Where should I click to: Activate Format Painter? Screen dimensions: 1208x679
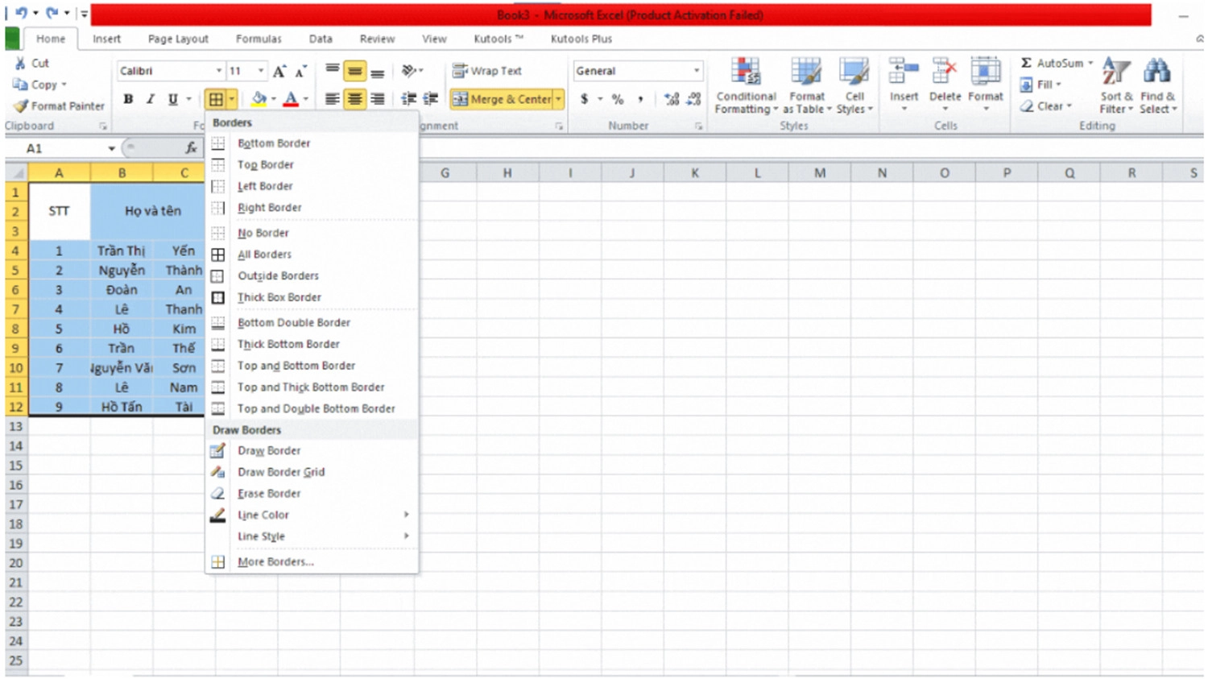(60, 106)
